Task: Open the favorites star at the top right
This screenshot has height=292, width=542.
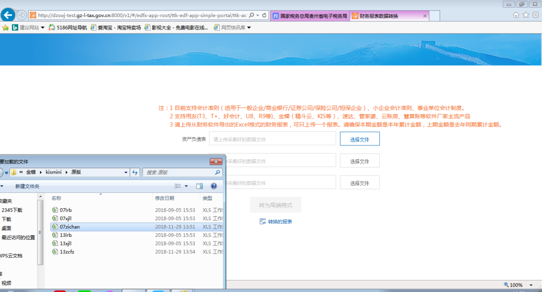Action: [526, 15]
